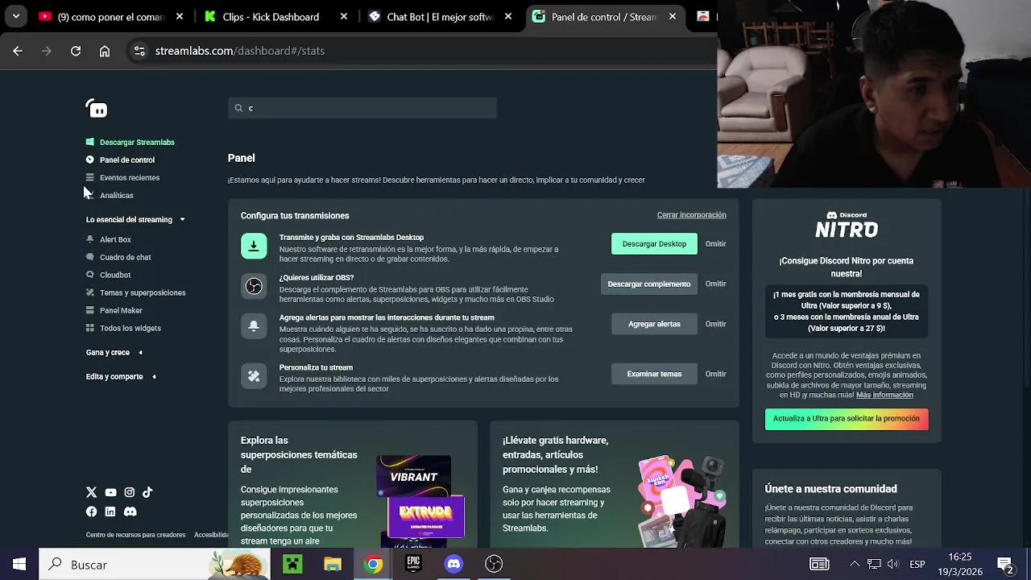Click the volume icon in system tray
This screenshot has width=1031, height=580.
point(894,564)
